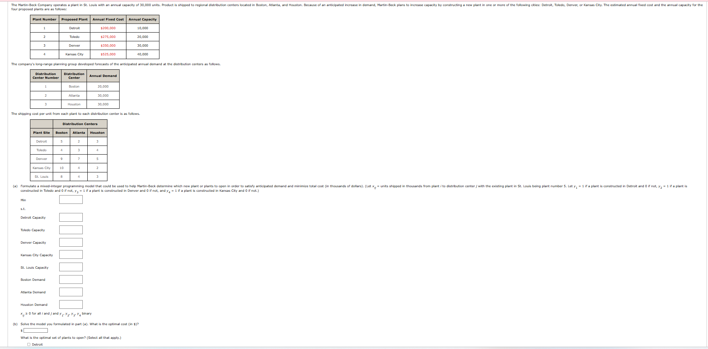Select the Atlanta distribution center row

click(74, 95)
